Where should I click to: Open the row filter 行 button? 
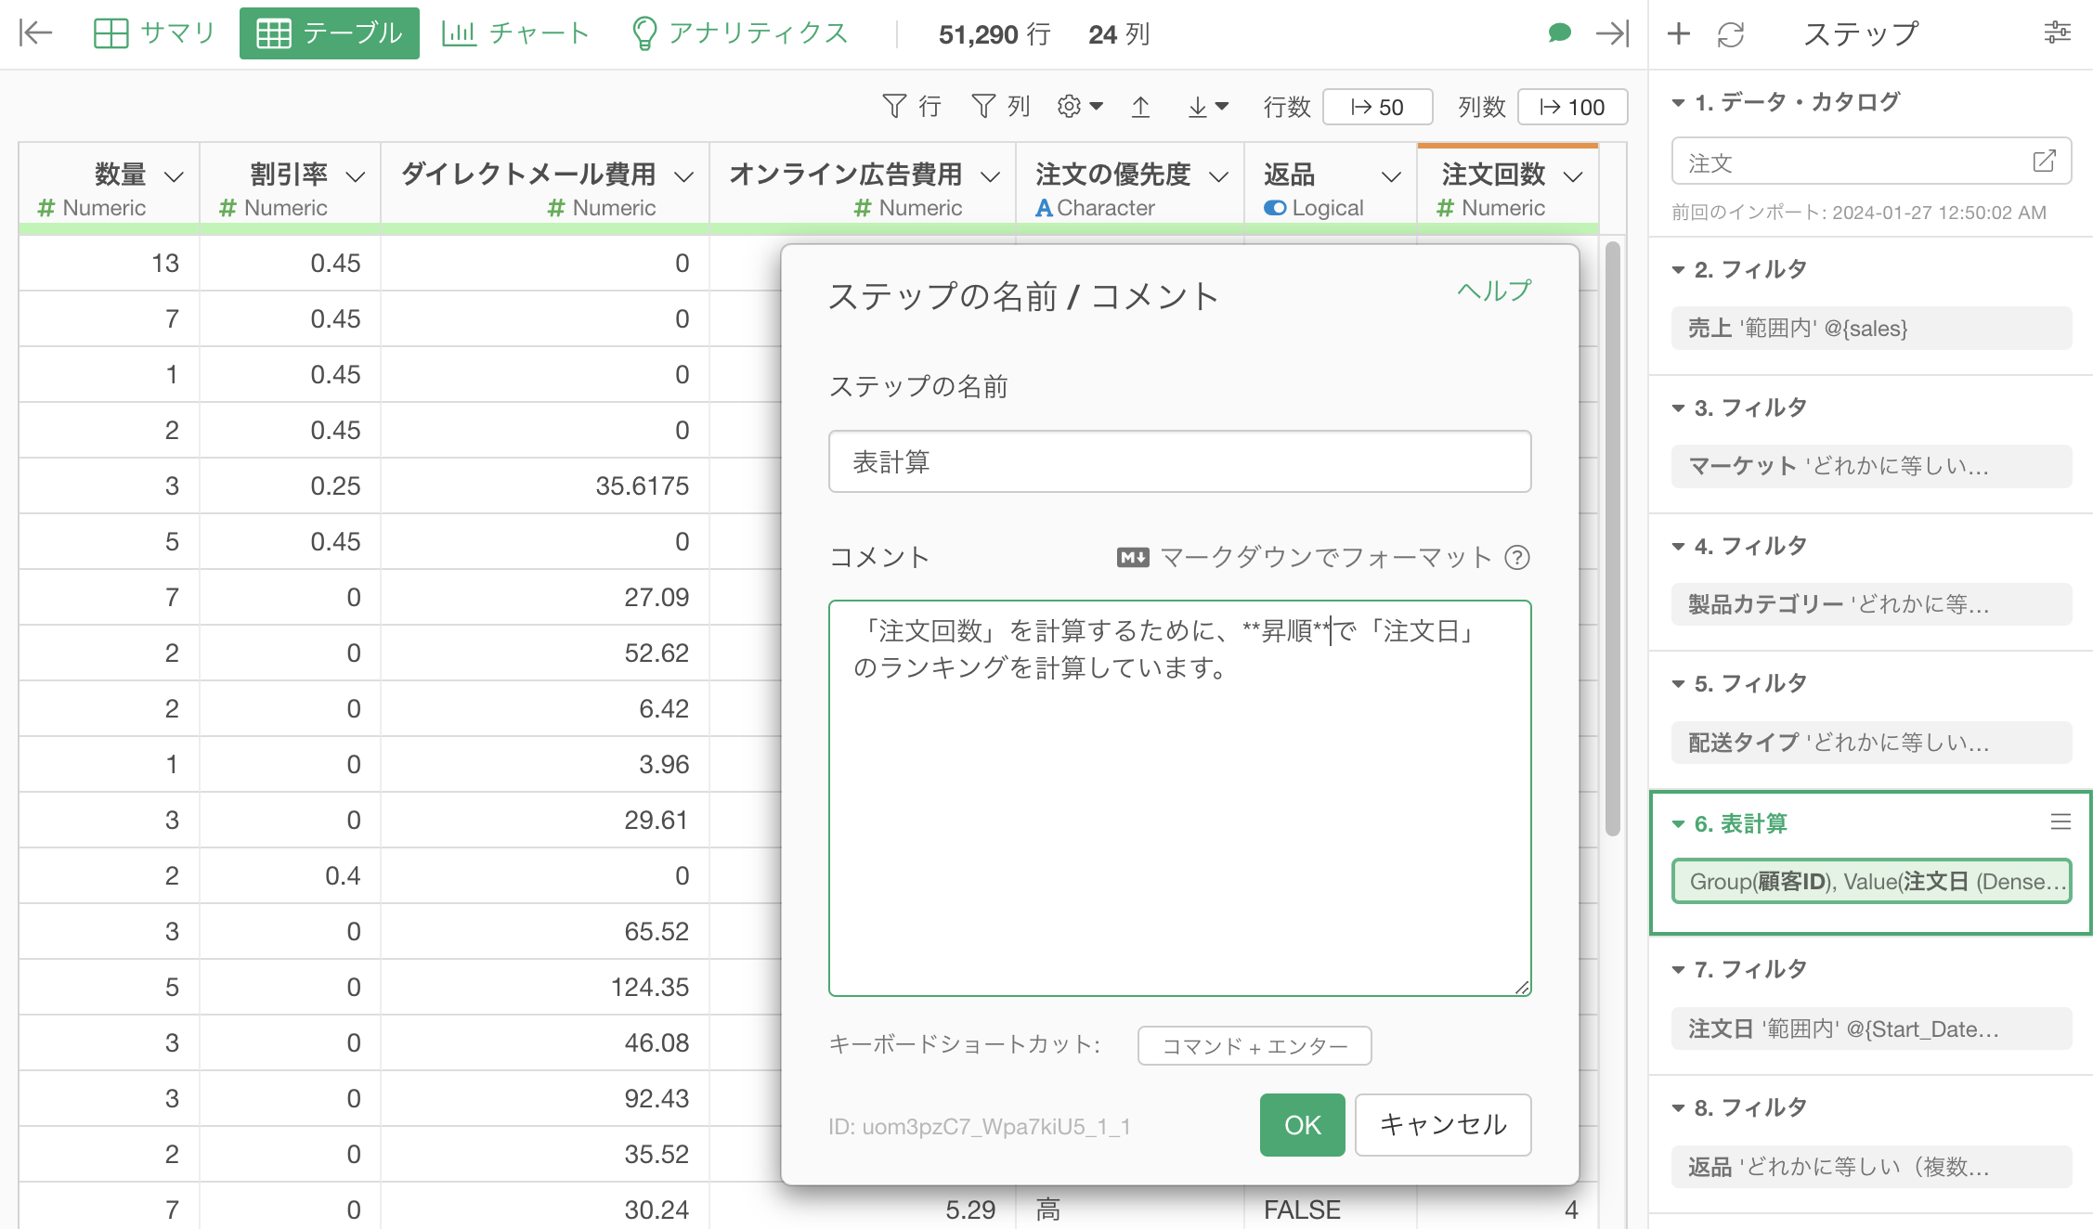pos(912,107)
